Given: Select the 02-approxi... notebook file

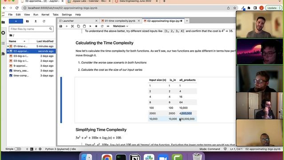Looking at the screenshot, I should click(31, 51).
